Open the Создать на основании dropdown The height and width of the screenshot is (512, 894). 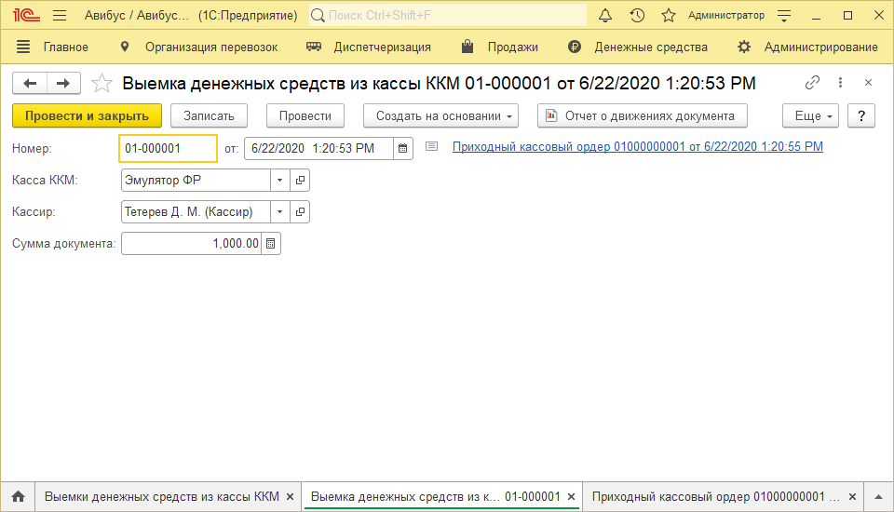(445, 115)
